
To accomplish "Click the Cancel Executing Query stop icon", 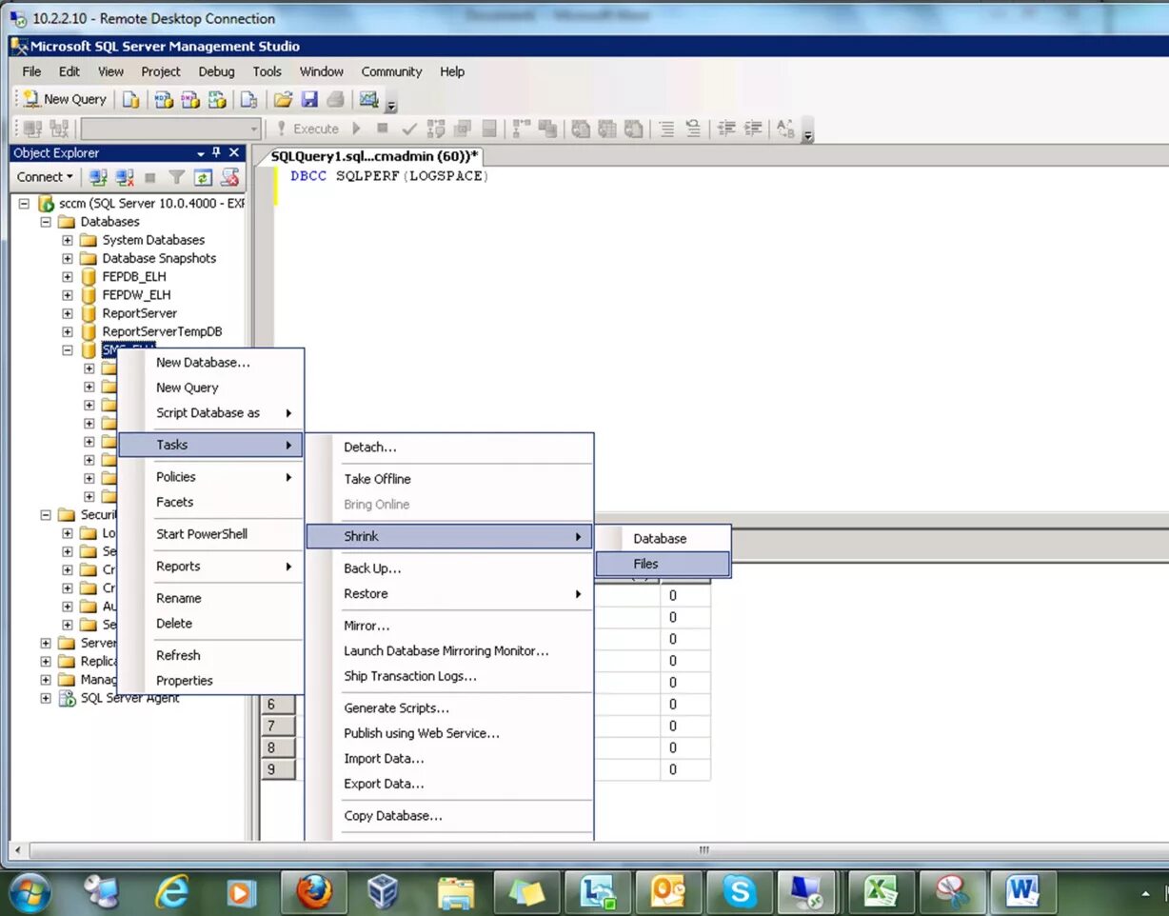I will pos(383,129).
